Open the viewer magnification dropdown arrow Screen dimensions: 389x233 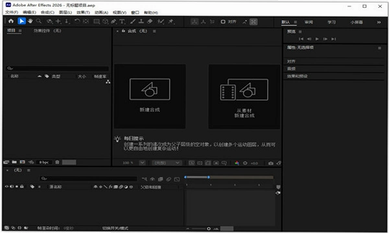[x=142, y=163]
